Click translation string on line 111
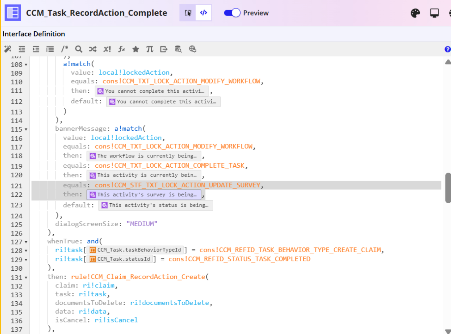This screenshot has height=334, width=451. [152, 91]
